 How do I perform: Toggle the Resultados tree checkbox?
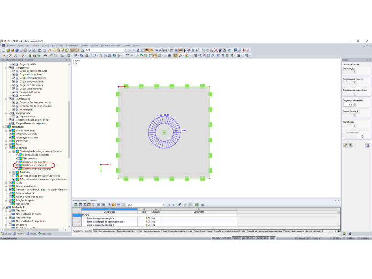pyautogui.click(x=7, y=127)
